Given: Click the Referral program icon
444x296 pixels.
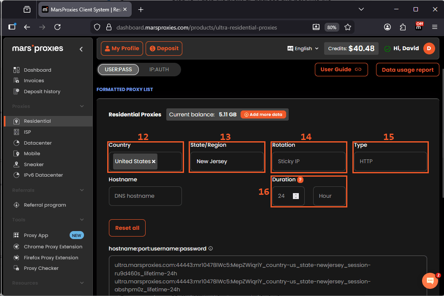Looking at the screenshot, I should (x=16, y=205).
